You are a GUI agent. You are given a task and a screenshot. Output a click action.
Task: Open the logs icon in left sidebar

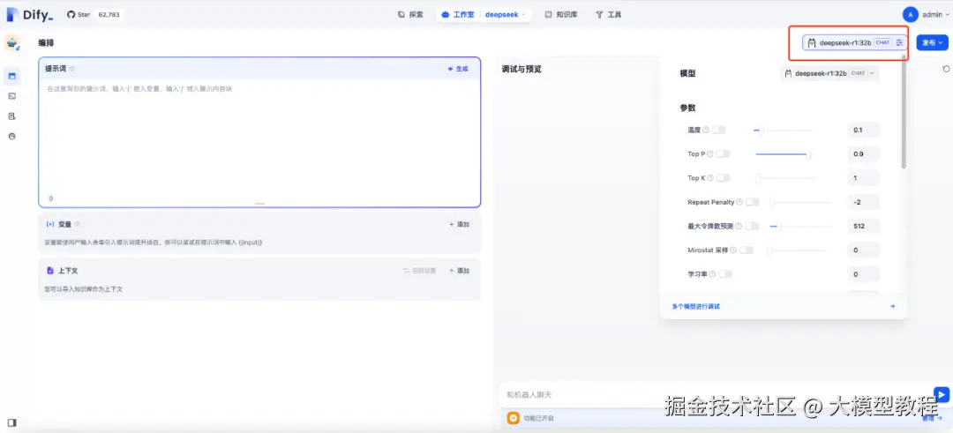coord(12,116)
